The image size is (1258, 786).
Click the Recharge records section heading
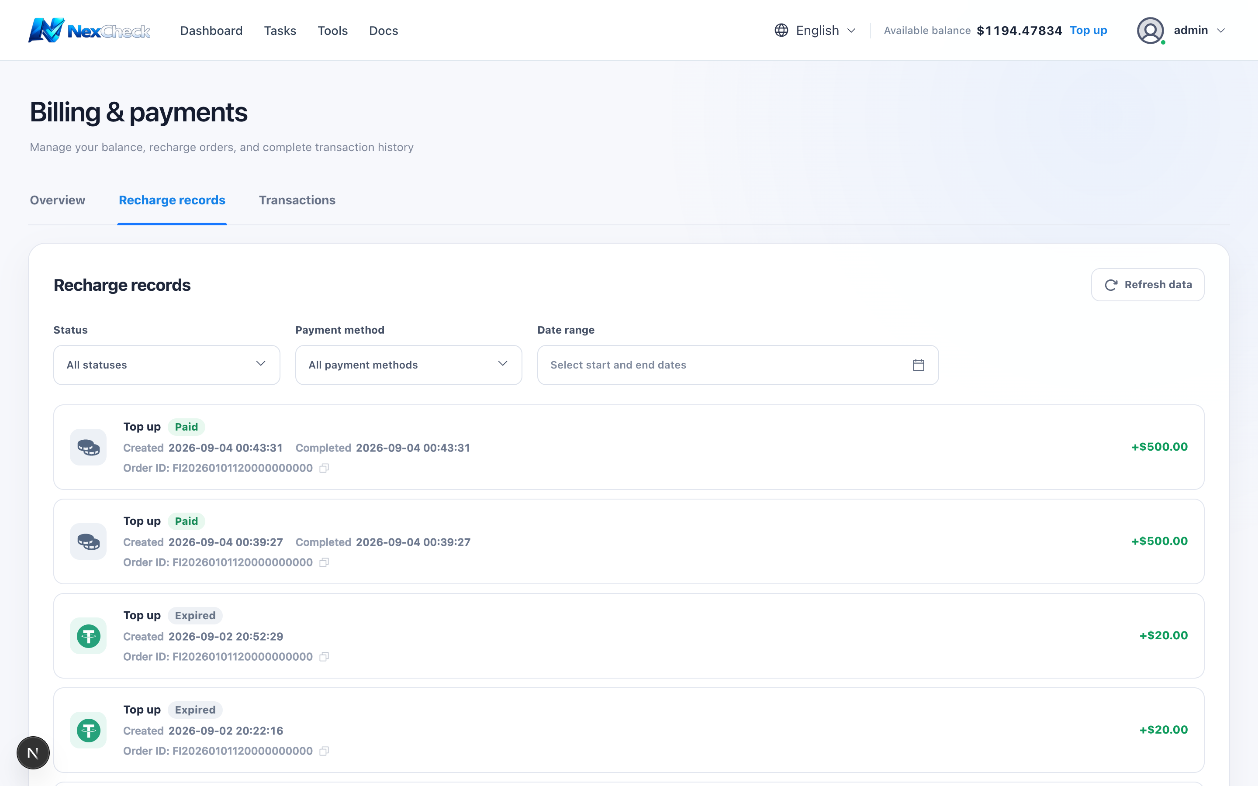click(x=122, y=285)
